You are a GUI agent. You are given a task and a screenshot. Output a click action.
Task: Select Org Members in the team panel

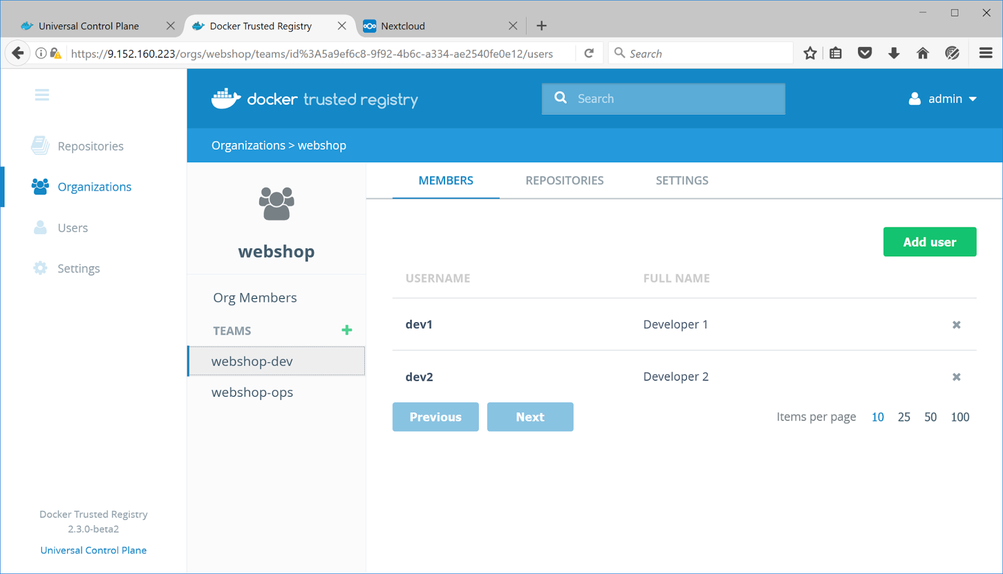pyautogui.click(x=255, y=298)
